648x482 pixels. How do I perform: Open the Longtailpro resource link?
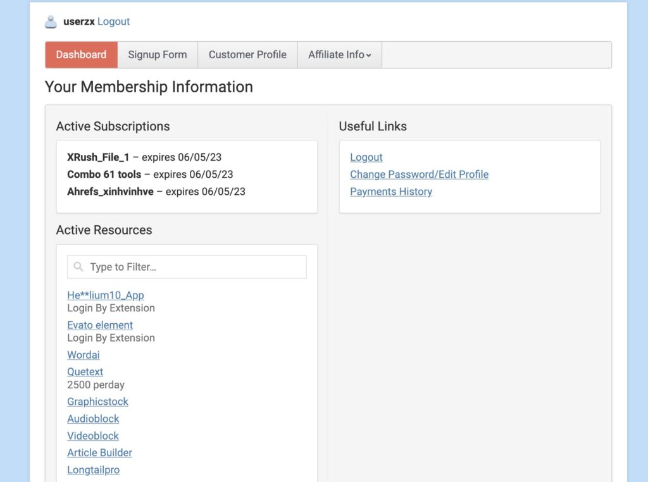[x=94, y=470]
